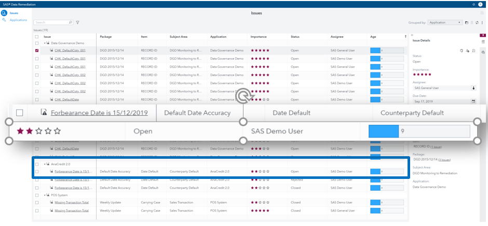Click the person icon in Assignee field
Image resolution: width=488 pixels, height=226 pixels.
[x=473, y=88]
